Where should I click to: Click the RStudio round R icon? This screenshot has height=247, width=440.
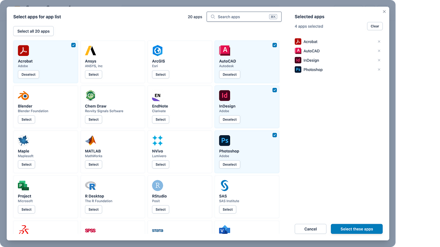[x=158, y=185]
